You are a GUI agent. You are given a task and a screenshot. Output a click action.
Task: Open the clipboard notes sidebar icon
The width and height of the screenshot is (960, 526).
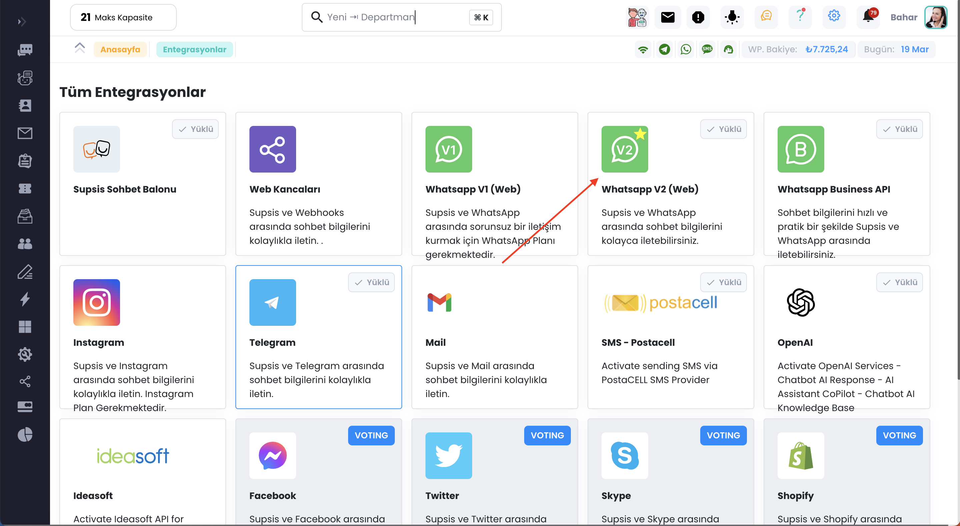25,161
